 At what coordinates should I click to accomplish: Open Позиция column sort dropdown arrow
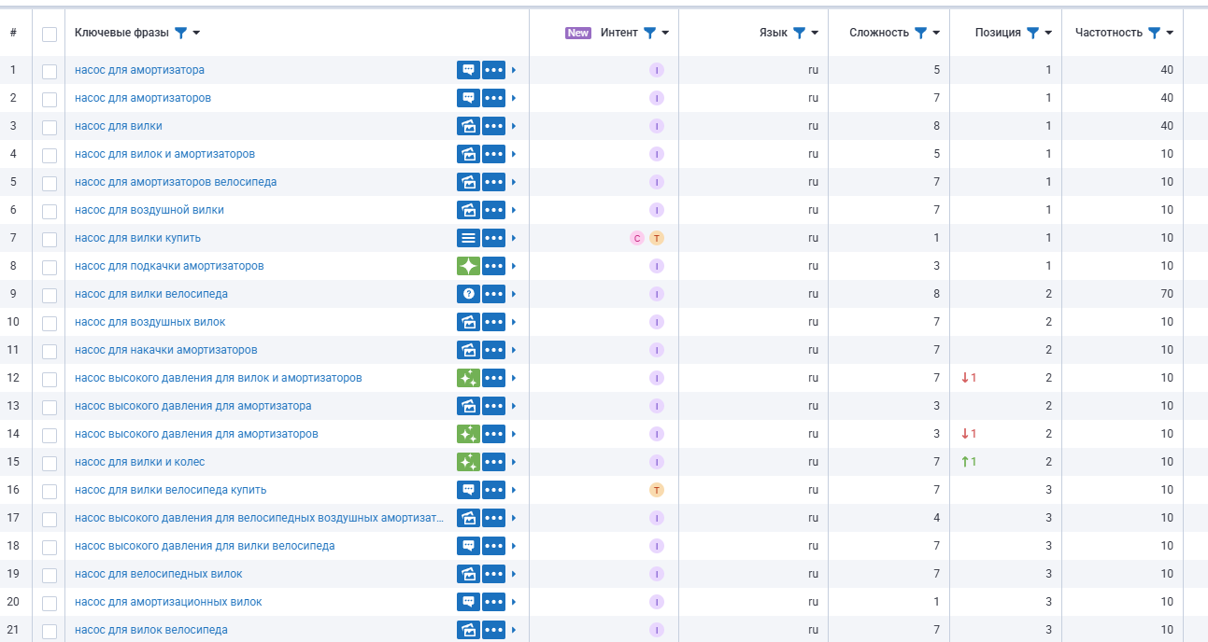pyautogui.click(x=1048, y=34)
